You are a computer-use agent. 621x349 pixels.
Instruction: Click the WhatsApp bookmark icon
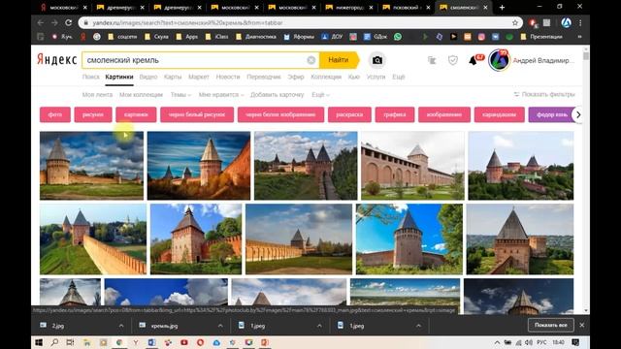(398, 37)
